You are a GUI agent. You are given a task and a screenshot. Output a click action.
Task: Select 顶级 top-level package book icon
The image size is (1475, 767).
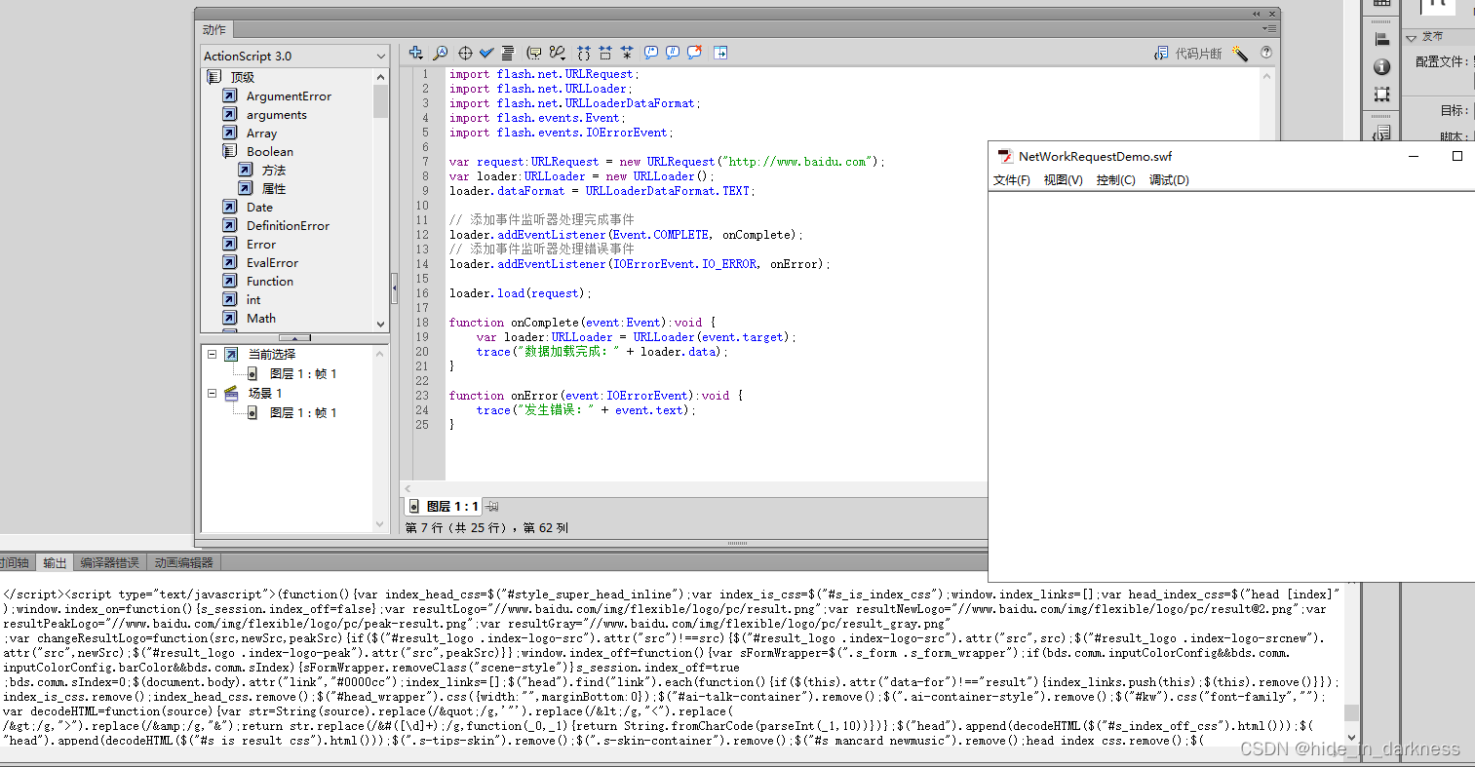(214, 77)
